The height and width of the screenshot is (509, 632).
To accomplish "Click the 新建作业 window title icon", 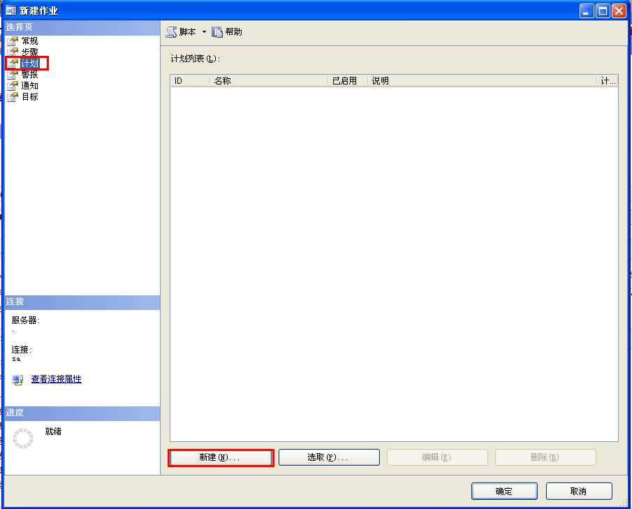I will click(10, 10).
